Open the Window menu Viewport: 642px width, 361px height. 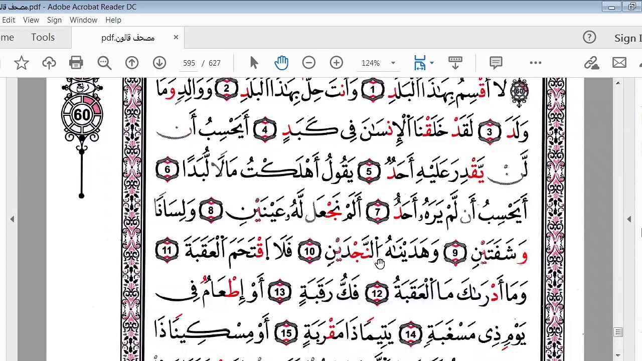[x=83, y=20]
